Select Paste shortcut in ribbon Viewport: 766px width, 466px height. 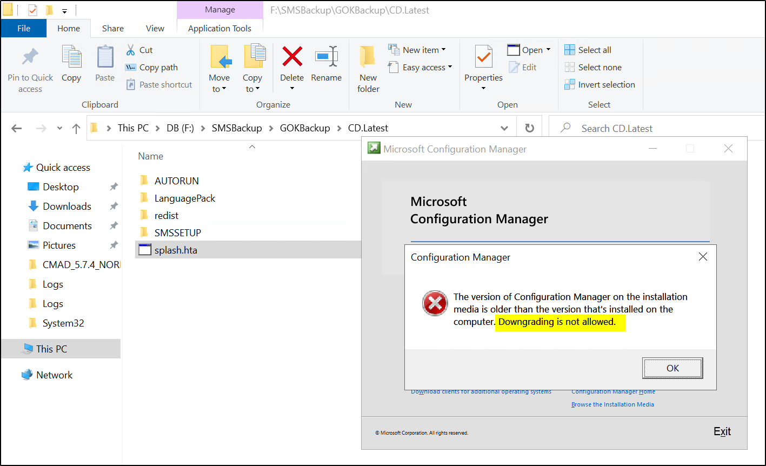[159, 84]
